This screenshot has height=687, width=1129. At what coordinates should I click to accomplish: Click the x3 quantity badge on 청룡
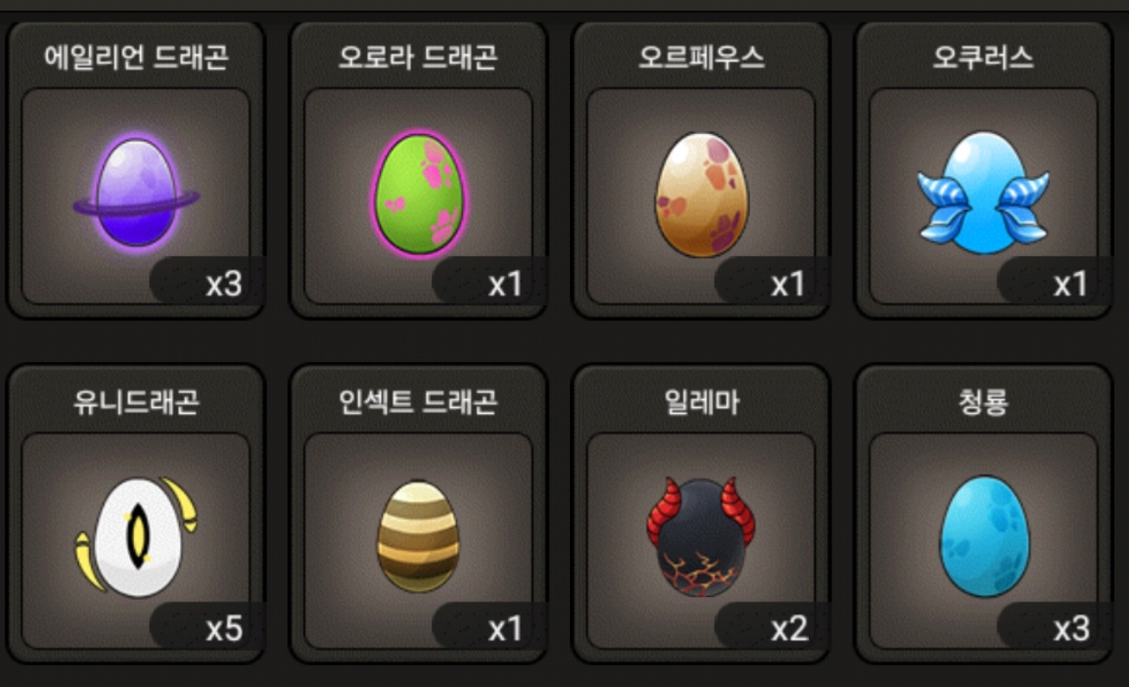(x=1054, y=627)
